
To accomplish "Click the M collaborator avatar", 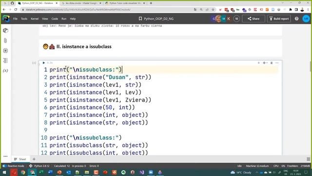I will click(224, 19).
